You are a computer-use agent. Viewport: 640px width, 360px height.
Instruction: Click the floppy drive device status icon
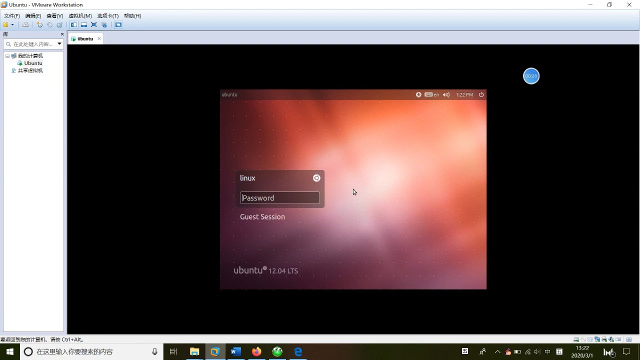point(590,339)
